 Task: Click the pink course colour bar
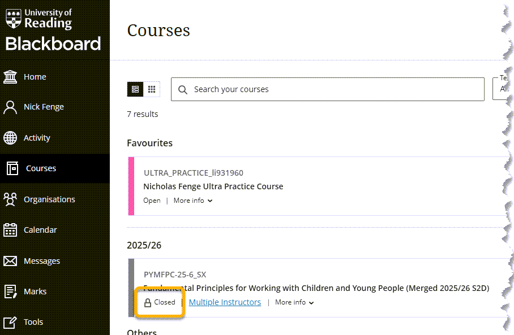[x=131, y=186]
